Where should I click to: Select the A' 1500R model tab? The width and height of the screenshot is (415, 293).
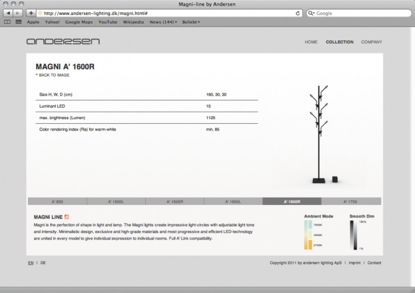point(175,202)
